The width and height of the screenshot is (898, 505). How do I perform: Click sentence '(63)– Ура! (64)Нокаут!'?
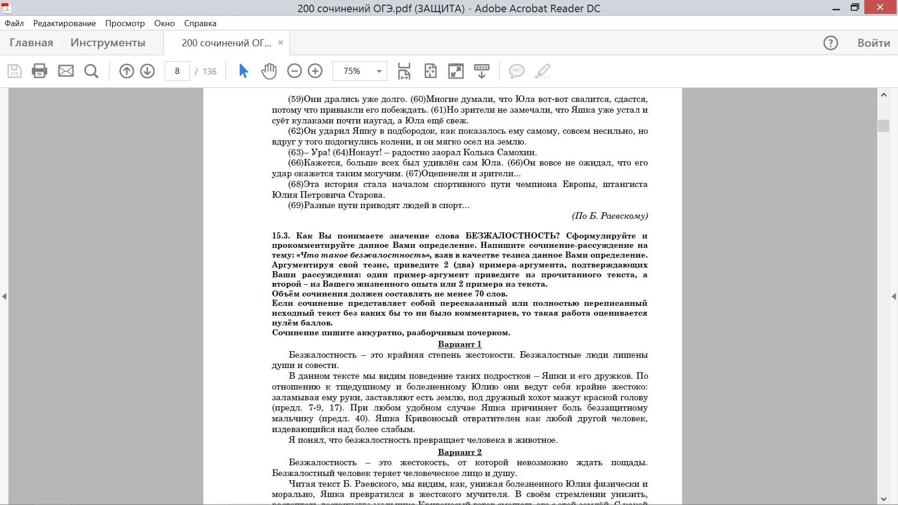click(335, 152)
